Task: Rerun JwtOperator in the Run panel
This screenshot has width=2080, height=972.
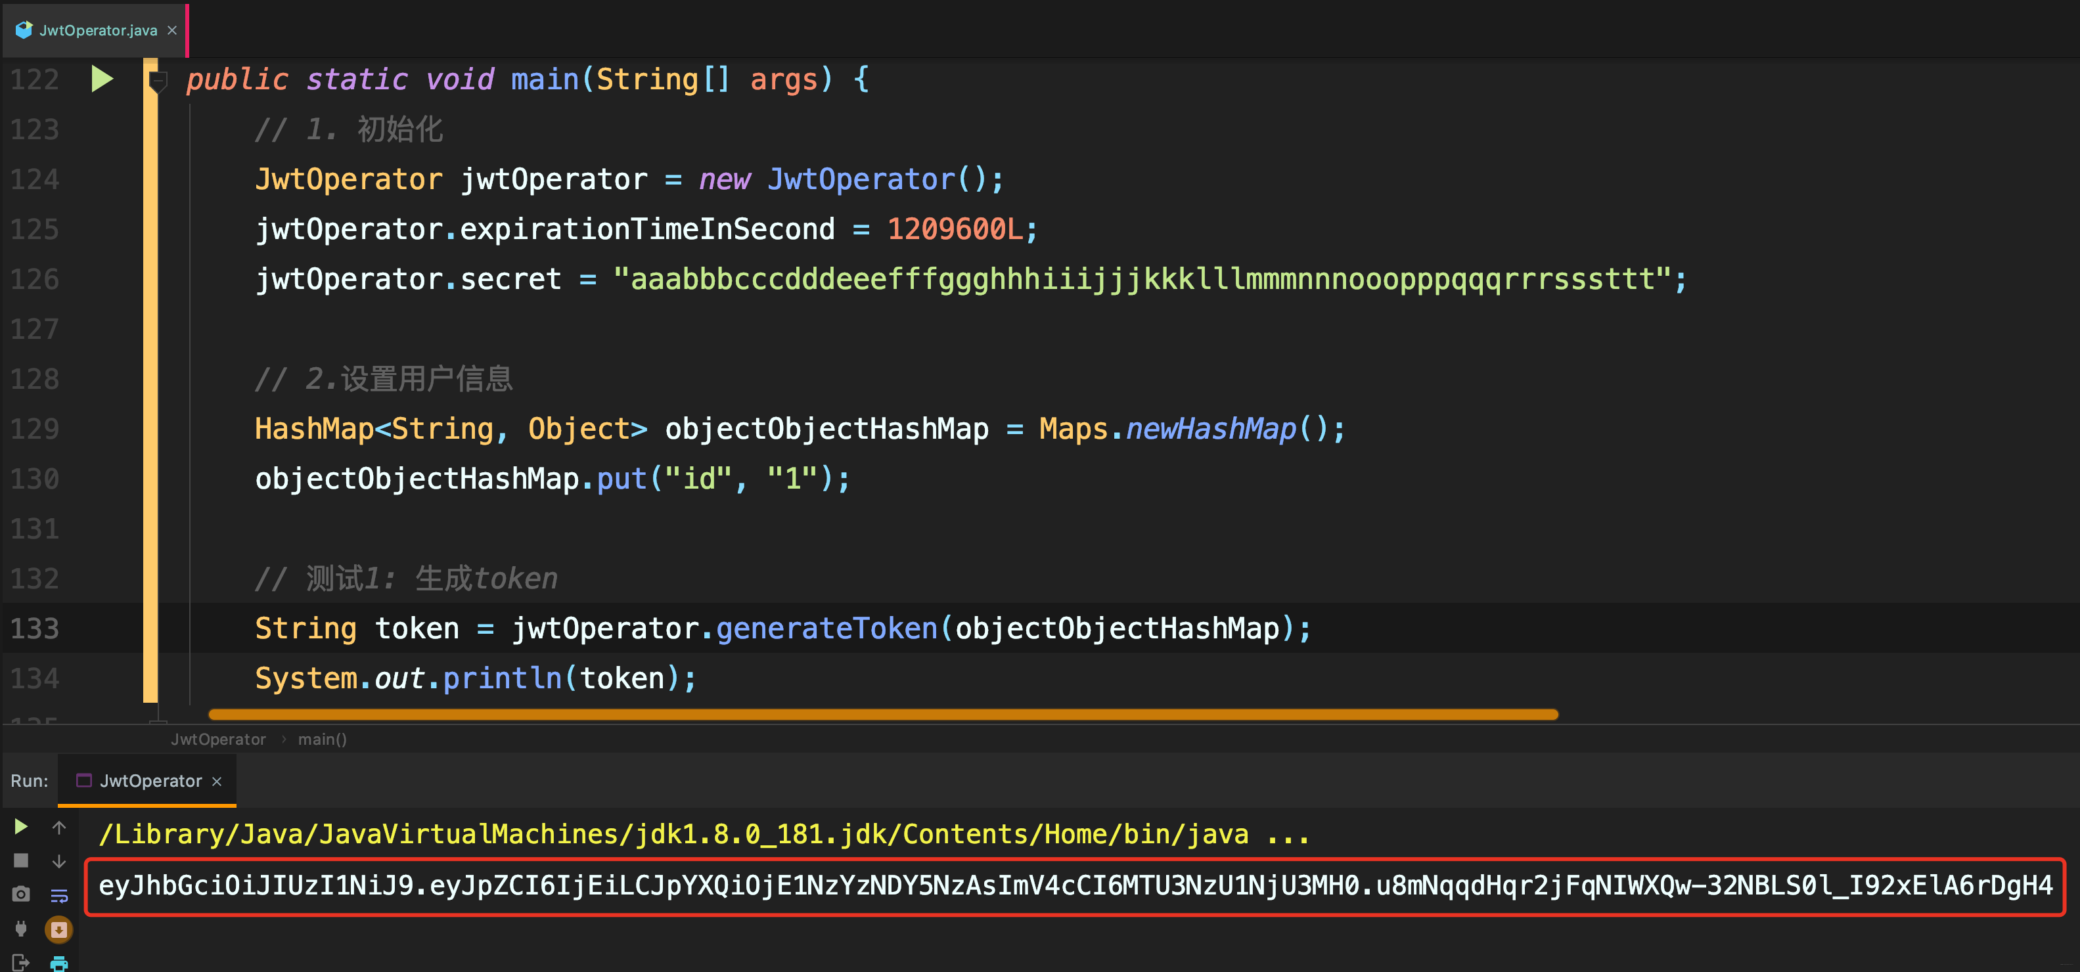Action: [21, 826]
